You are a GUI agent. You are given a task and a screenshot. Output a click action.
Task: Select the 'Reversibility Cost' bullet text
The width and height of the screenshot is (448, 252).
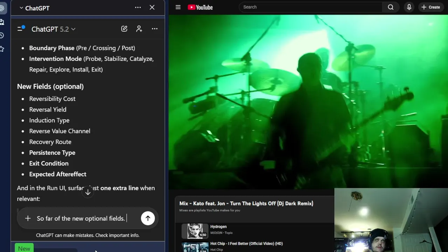(52, 99)
